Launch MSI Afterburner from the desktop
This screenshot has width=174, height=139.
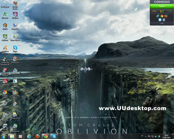[x=15, y=128]
